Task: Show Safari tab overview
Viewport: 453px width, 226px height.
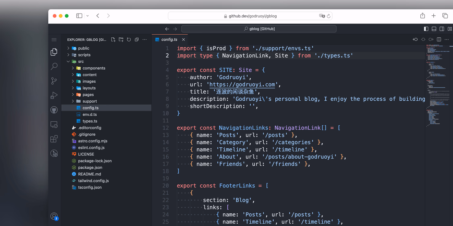Action: click(x=445, y=16)
